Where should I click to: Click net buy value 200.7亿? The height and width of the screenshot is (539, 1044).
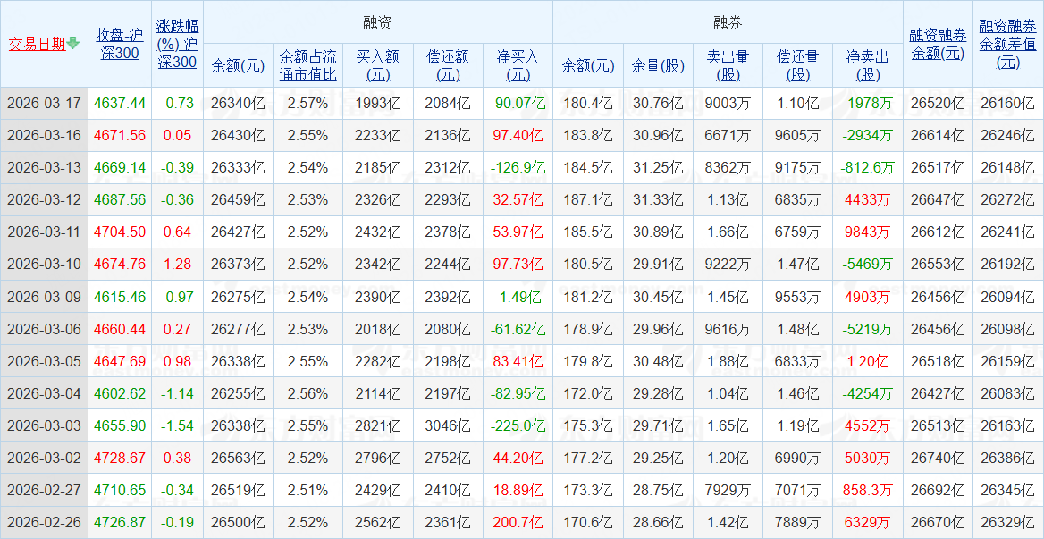coord(518,522)
